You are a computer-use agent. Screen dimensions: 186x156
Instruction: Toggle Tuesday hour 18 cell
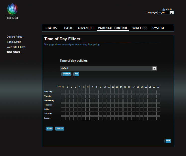tap(137, 96)
